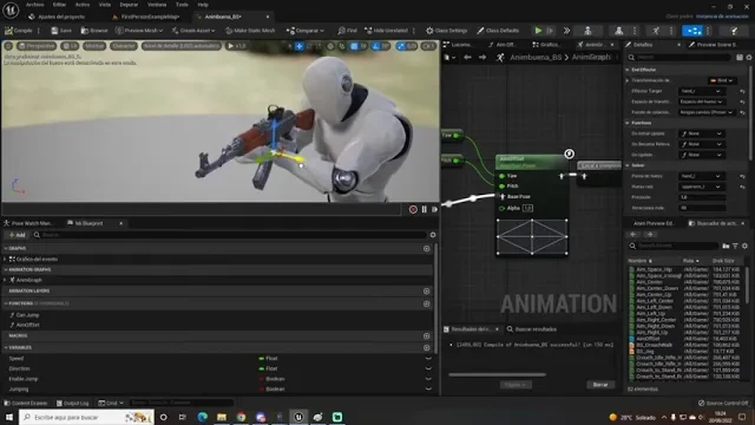755x425 pixels.
Task: Click Make Static Mesh
Action: [250, 31]
